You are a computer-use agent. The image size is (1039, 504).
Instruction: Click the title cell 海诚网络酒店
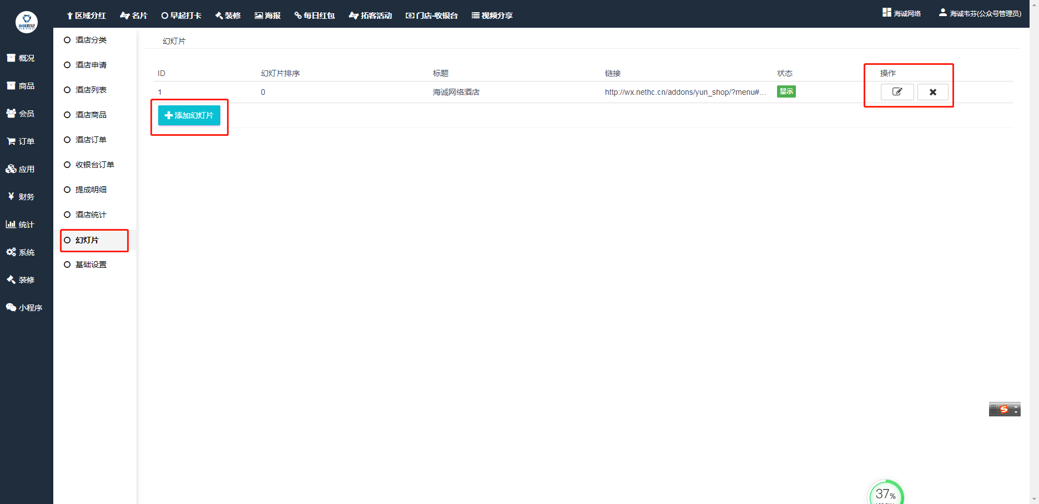pyautogui.click(x=456, y=92)
